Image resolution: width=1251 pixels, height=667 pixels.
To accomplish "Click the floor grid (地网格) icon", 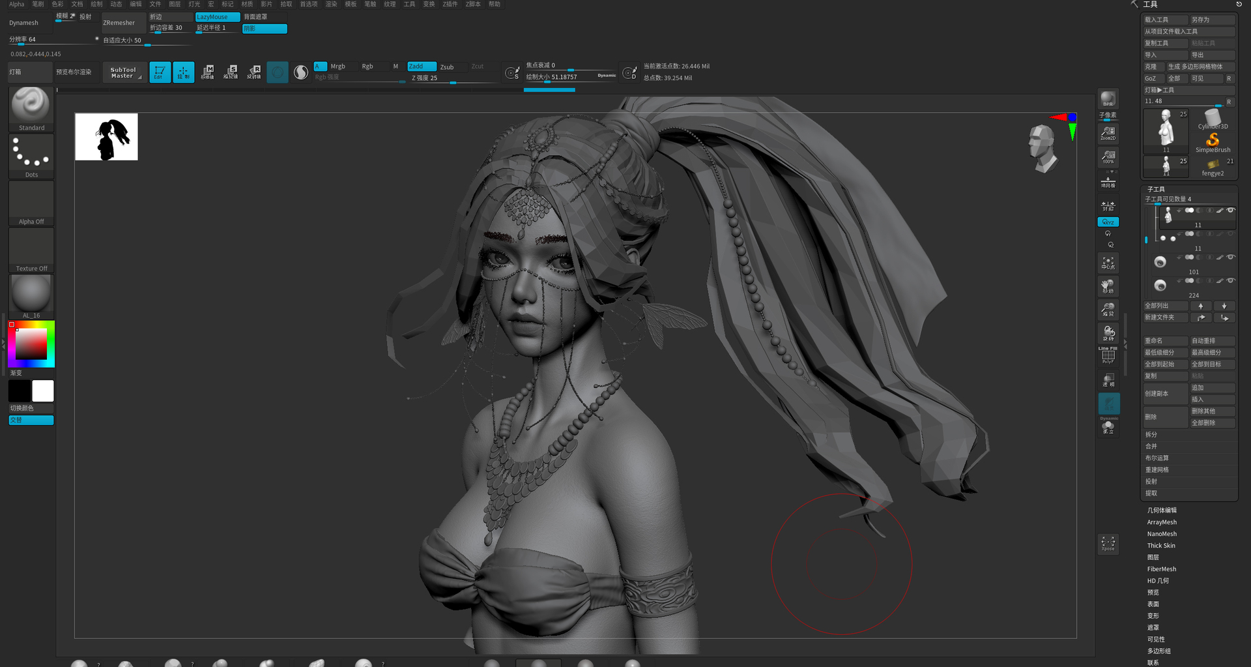I will pyautogui.click(x=1108, y=183).
